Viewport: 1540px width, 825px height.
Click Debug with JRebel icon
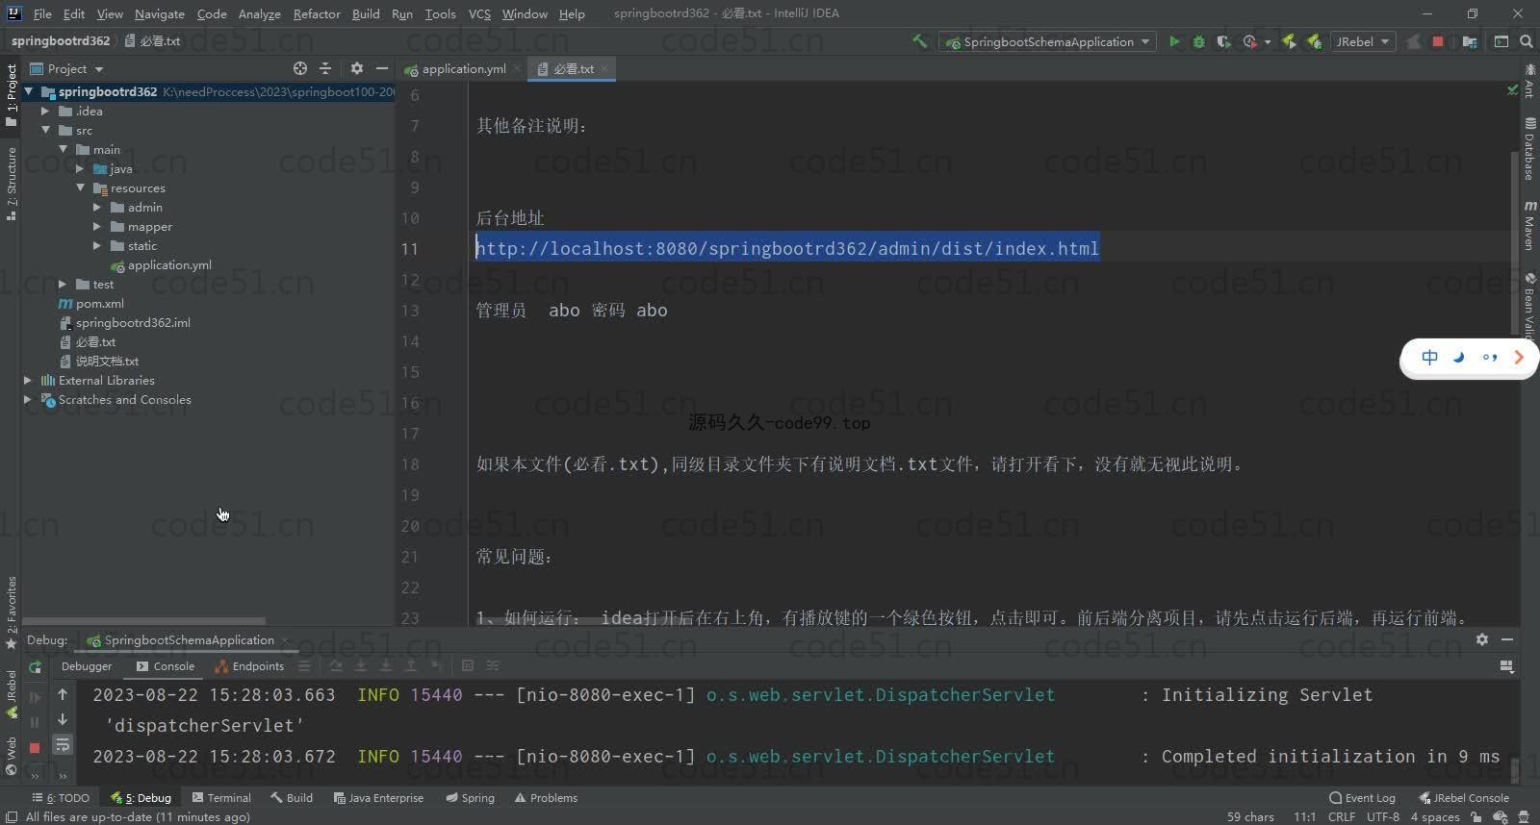1313,41
